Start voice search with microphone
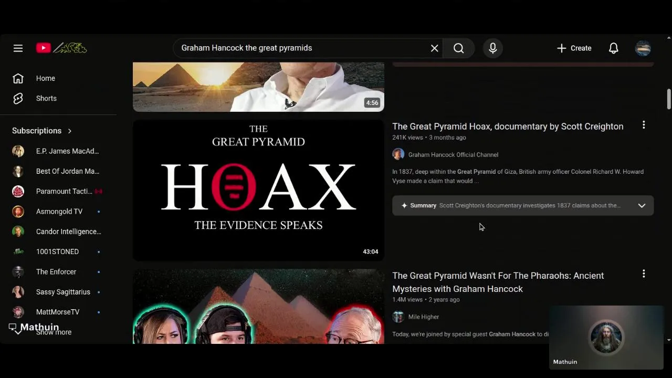The width and height of the screenshot is (672, 378). [x=492, y=48]
